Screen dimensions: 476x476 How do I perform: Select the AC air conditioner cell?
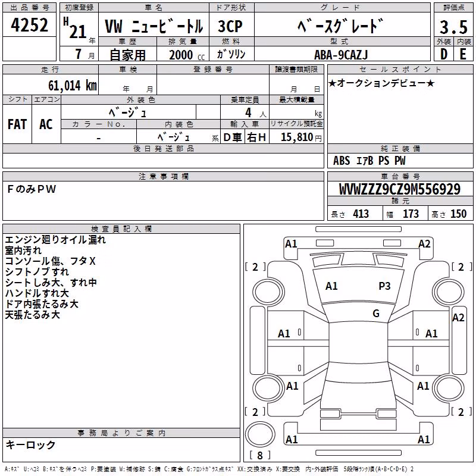click(46, 124)
